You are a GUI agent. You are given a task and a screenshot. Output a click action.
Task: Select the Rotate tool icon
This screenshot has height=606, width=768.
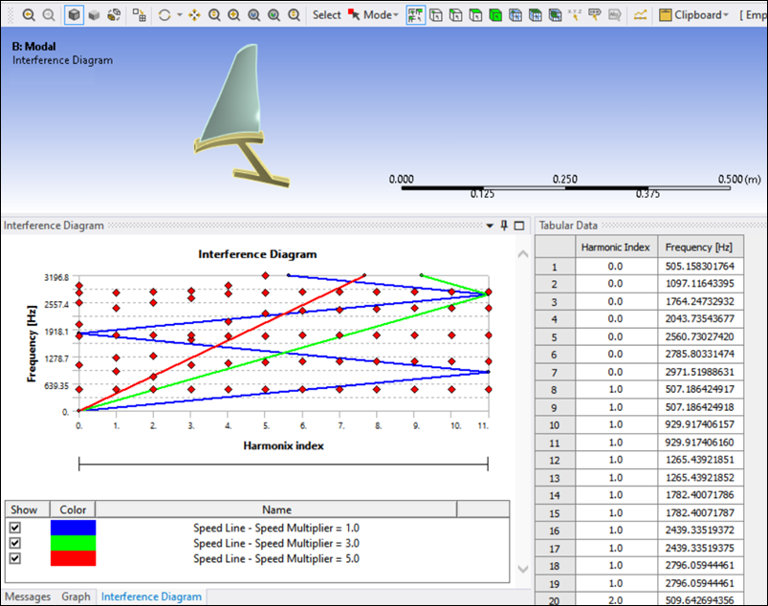tap(165, 15)
